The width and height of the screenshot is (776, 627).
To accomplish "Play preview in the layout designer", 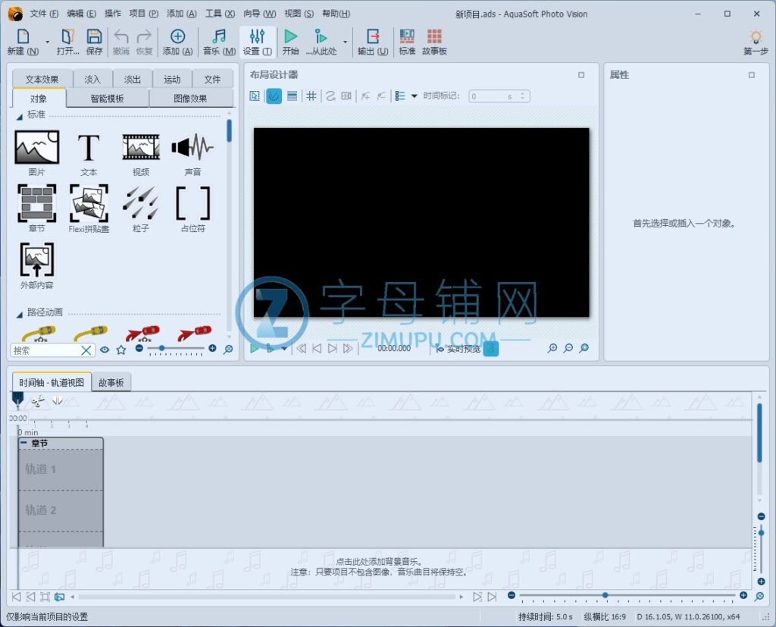I will (x=255, y=349).
